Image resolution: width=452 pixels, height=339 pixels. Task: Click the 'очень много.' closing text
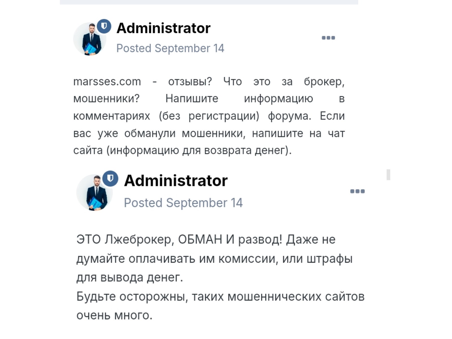(114, 315)
